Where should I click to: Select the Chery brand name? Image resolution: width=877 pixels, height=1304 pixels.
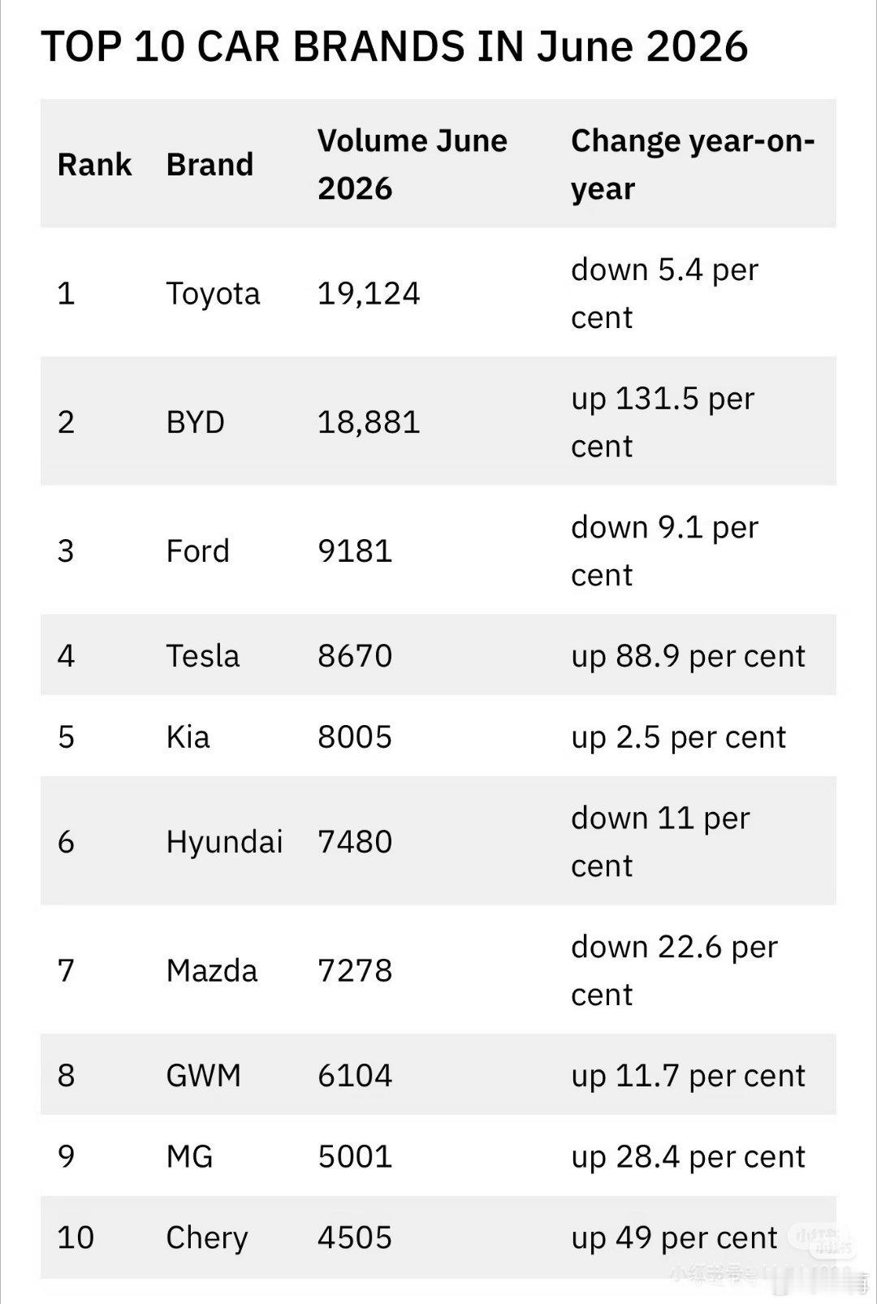[207, 1238]
